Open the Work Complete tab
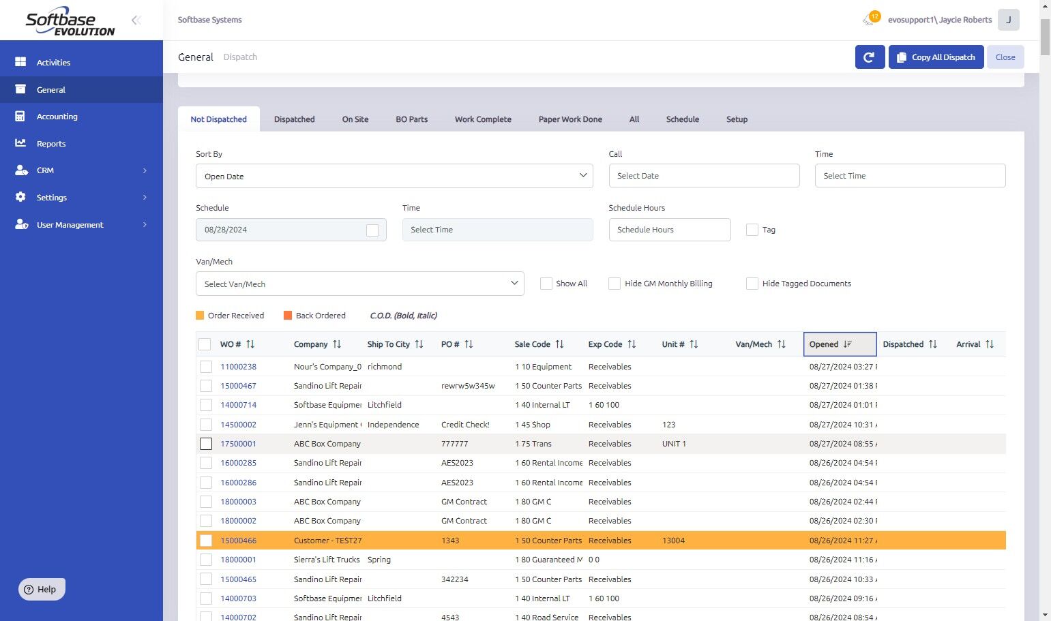The image size is (1051, 621). tap(483, 119)
